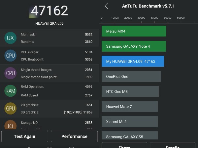The image size is (198, 148).
Task: Select the OnePlus One ranking bar
Action: pos(131,76)
